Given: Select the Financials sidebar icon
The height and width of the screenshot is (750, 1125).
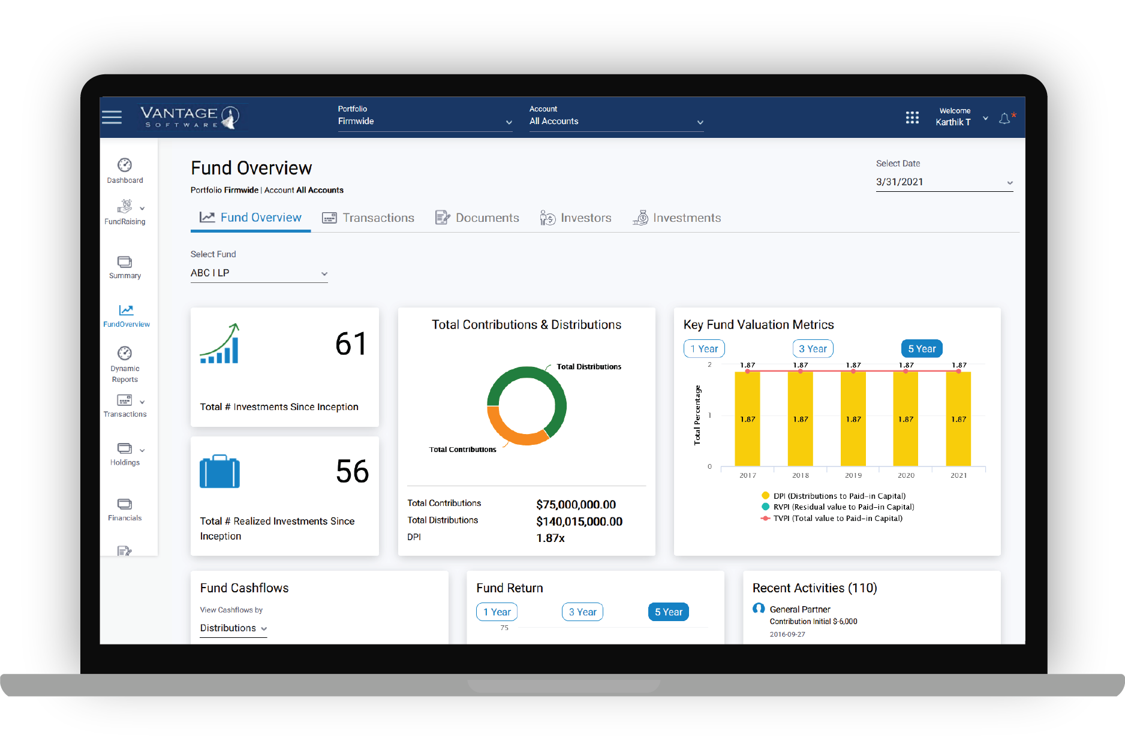Looking at the screenshot, I should click(x=125, y=509).
